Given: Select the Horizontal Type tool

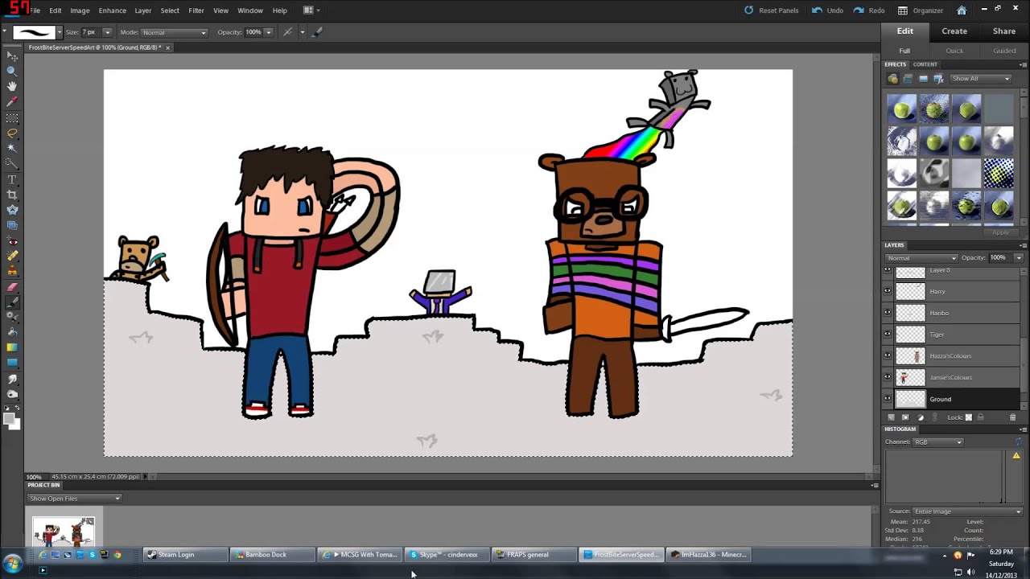Looking at the screenshot, I should (12, 179).
